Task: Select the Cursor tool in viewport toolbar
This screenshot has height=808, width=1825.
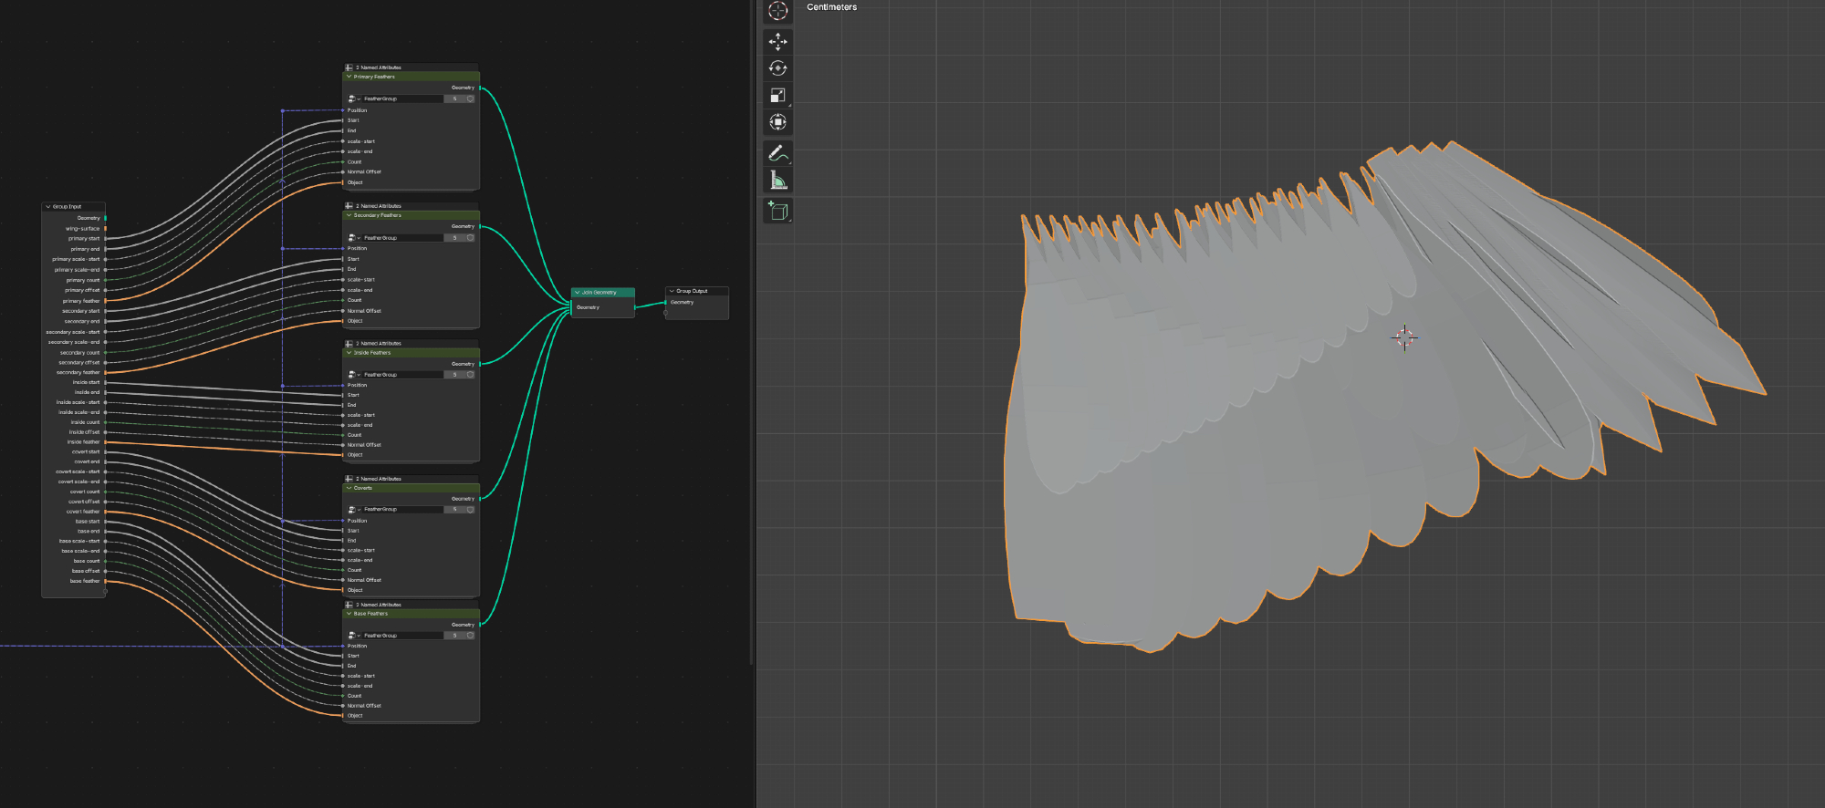Action: (x=777, y=11)
